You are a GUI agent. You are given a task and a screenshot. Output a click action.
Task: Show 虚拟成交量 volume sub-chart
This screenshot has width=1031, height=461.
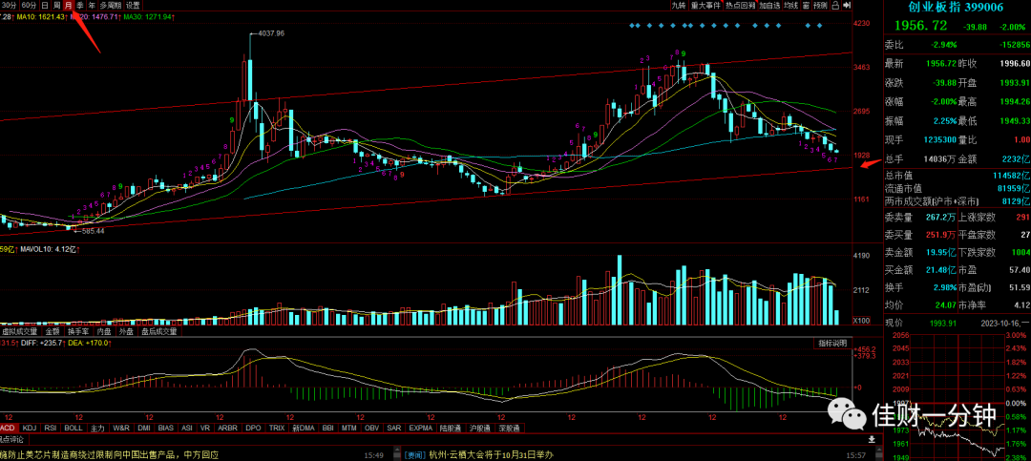click(x=19, y=331)
